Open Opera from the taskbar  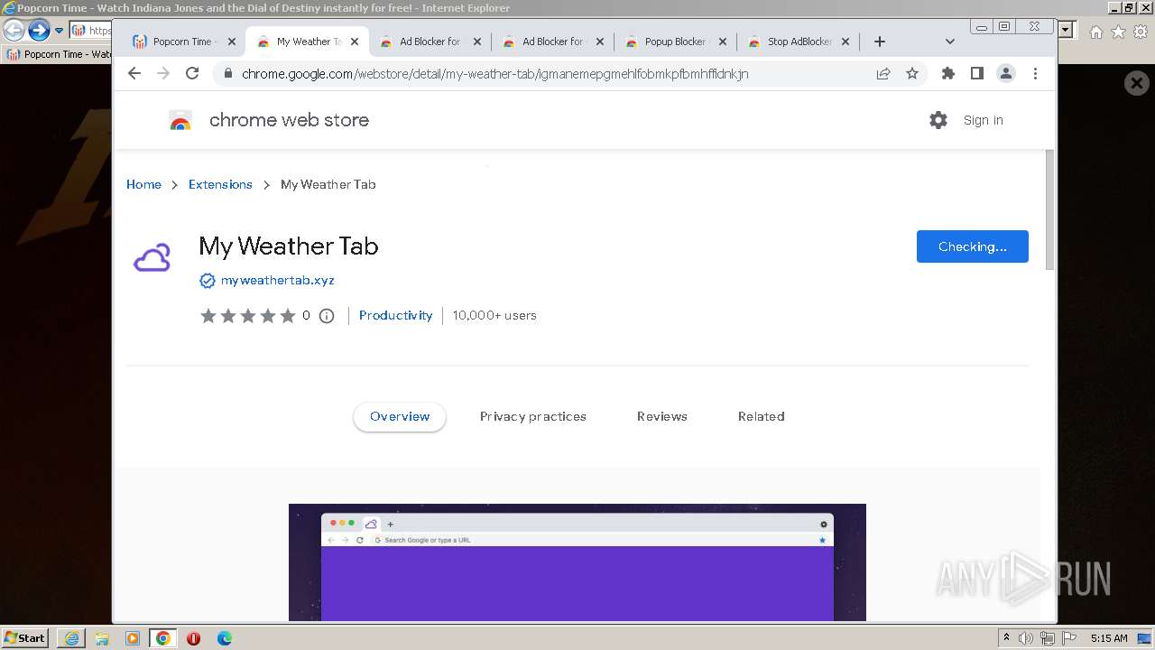click(x=193, y=638)
